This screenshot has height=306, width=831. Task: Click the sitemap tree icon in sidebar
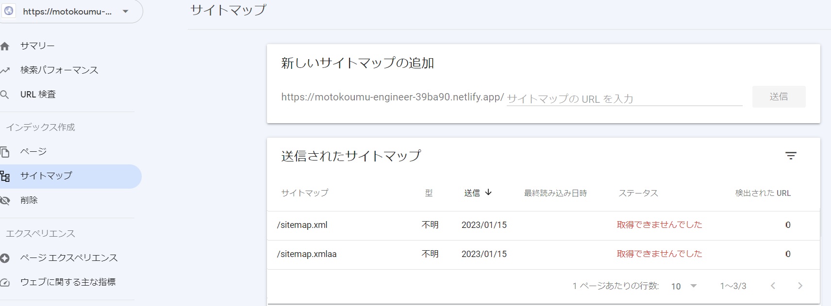click(5, 176)
